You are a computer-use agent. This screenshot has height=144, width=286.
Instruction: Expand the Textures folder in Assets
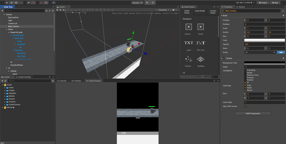point(5,102)
